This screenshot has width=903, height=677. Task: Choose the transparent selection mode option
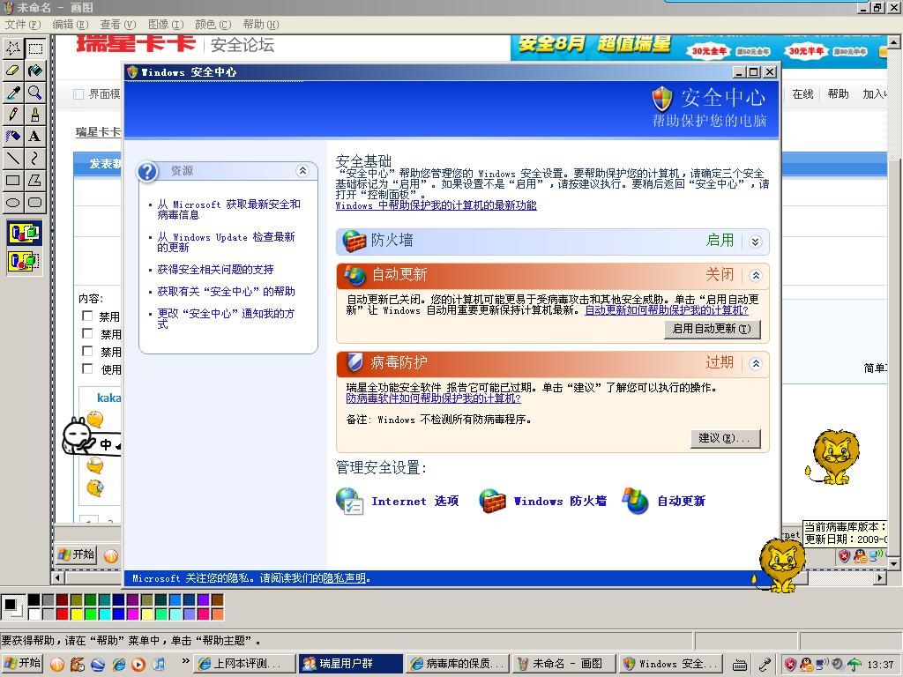click(24, 261)
